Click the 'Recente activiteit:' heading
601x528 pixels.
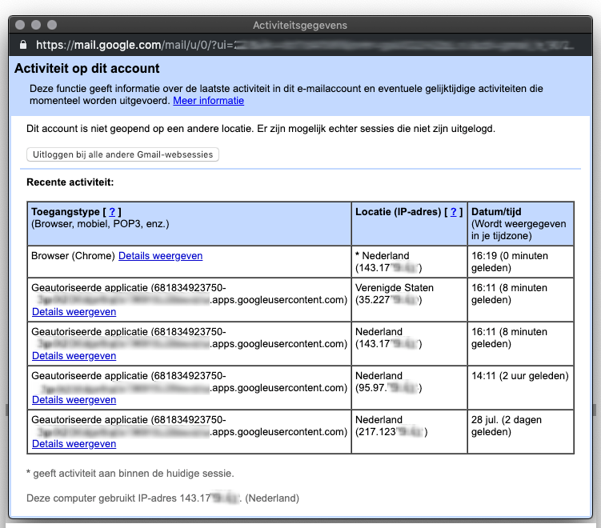coord(70,182)
